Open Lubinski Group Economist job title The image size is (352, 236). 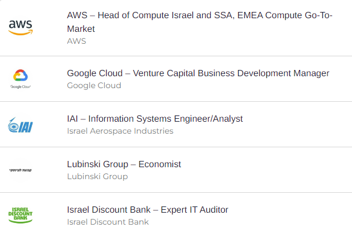point(124,164)
